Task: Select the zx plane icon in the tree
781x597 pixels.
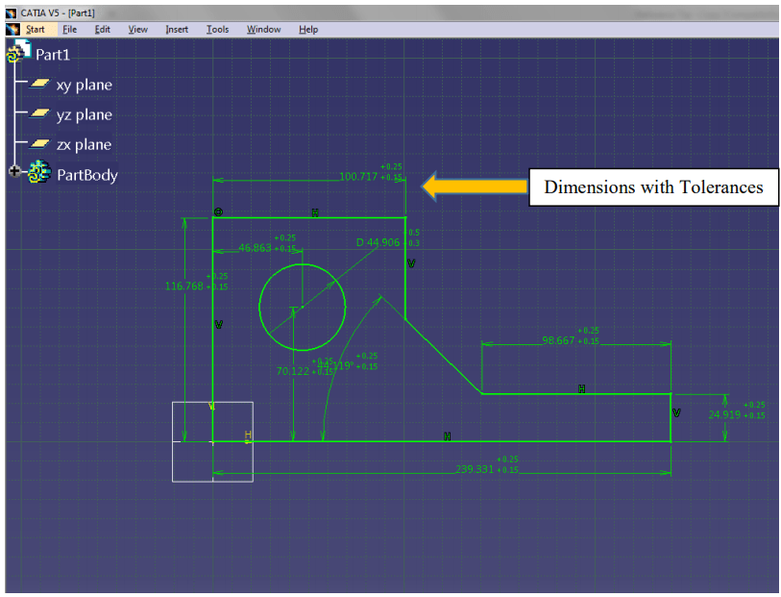Action: [x=39, y=144]
